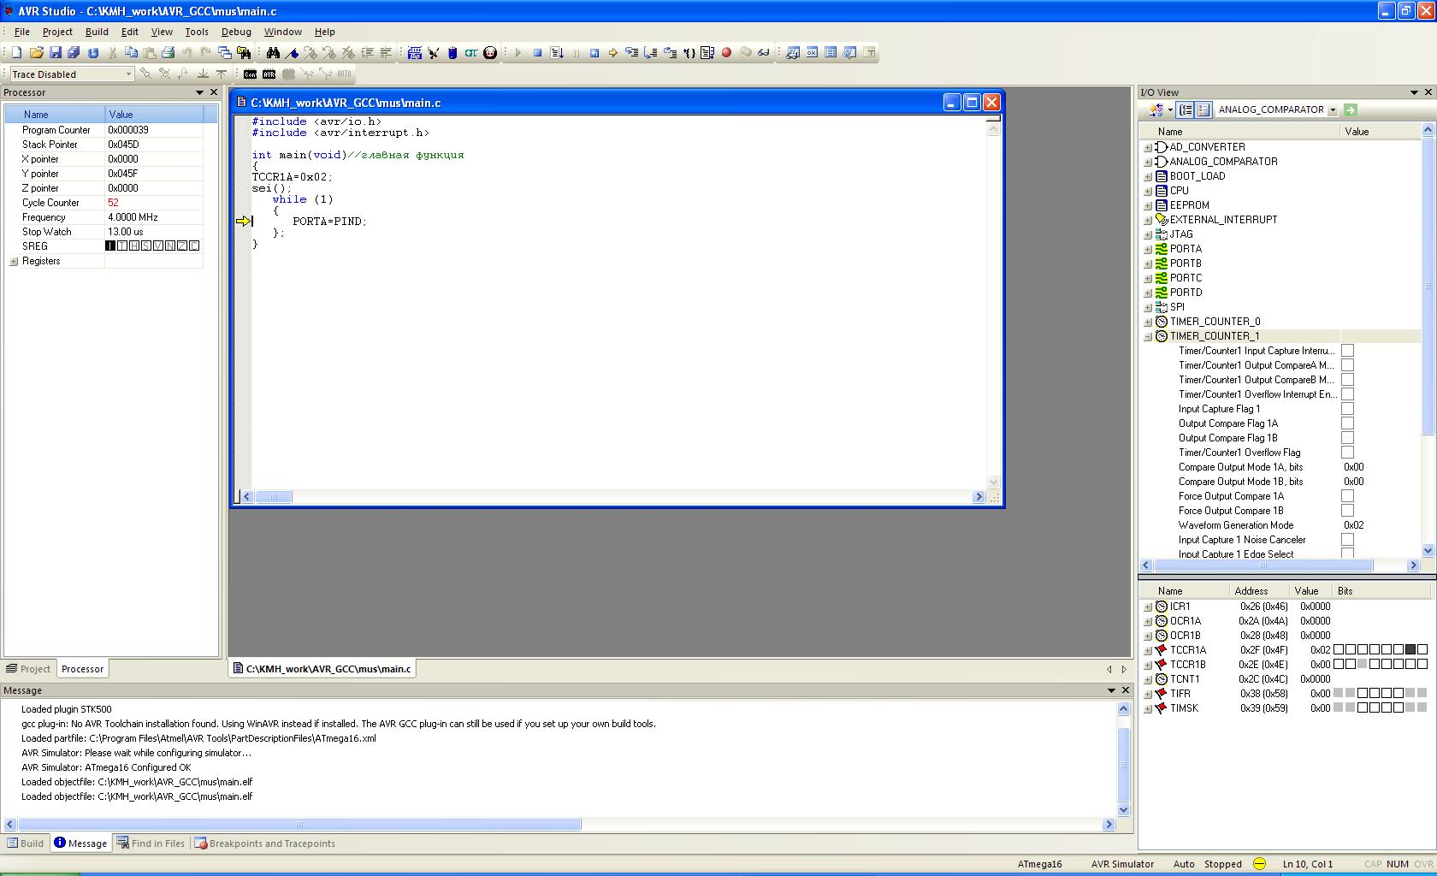Open the Trace Disabled dropdown

point(128,74)
